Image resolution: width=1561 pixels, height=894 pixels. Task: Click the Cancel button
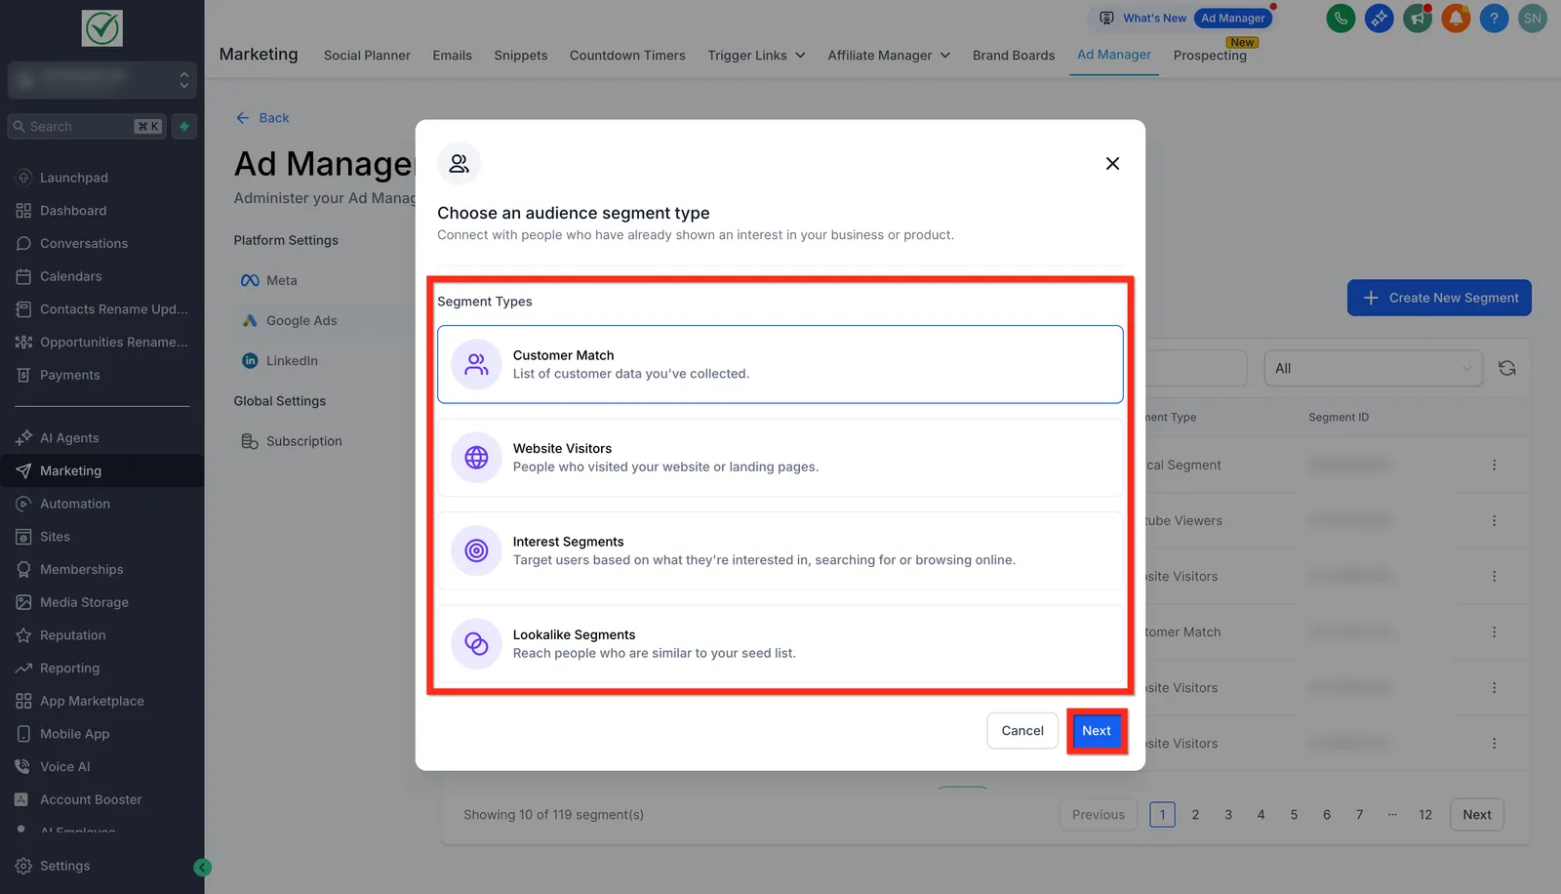(x=1022, y=731)
